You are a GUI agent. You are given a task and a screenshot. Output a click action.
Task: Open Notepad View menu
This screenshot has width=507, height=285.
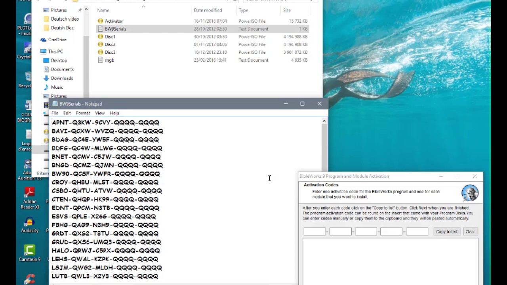(100, 113)
